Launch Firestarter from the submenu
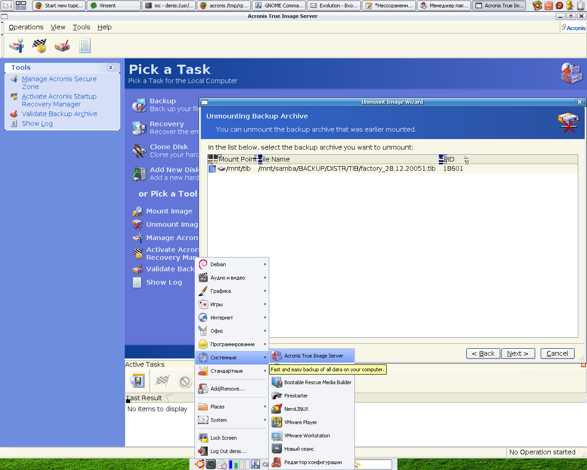587x470 pixels. [312, 396]
